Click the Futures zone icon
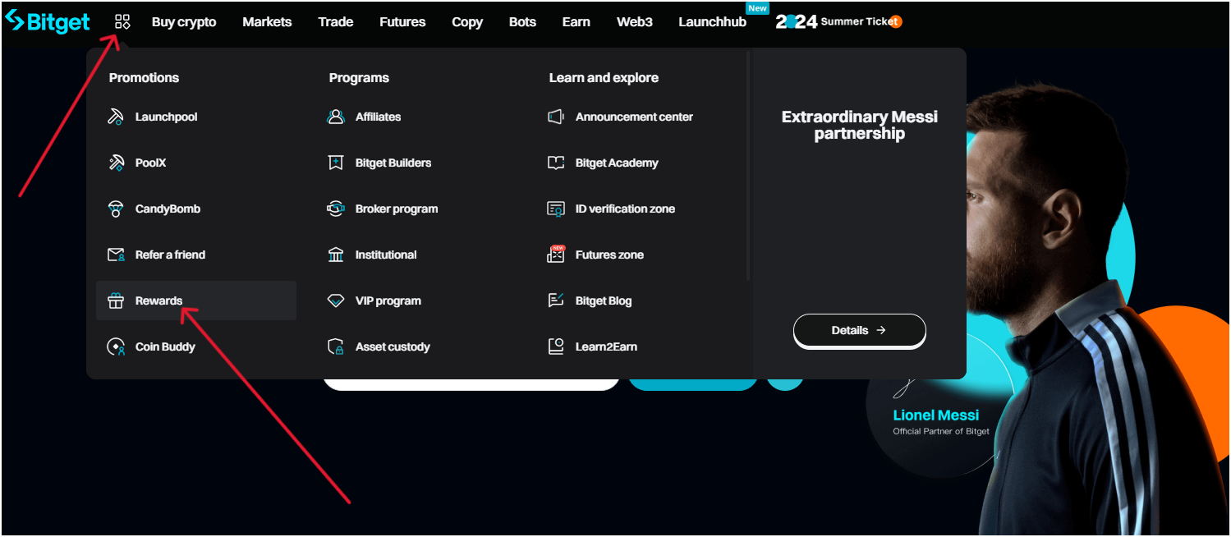 (x=556, y=255)
